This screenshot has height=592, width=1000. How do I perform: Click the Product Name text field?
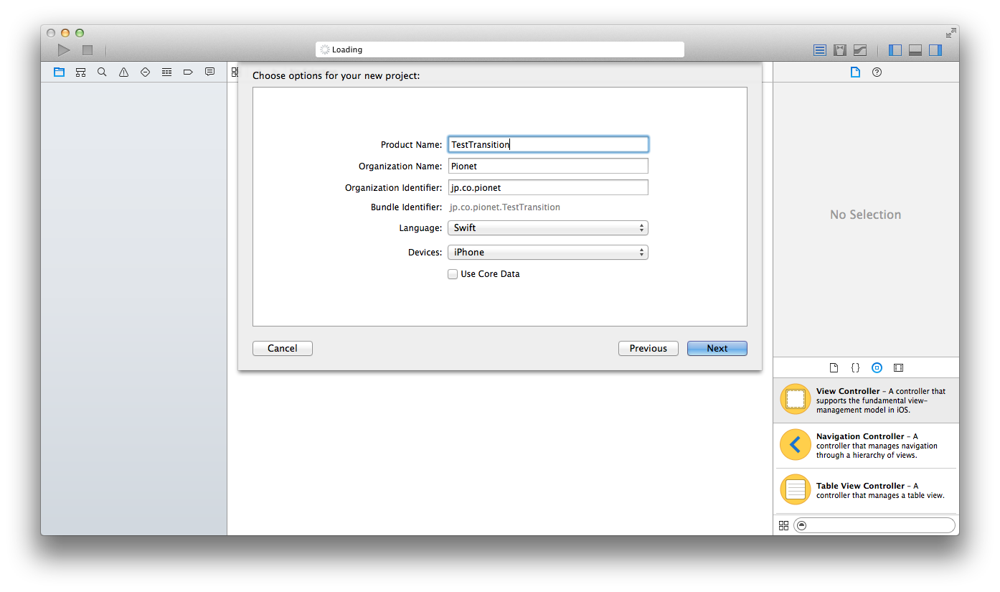(548, 144)
